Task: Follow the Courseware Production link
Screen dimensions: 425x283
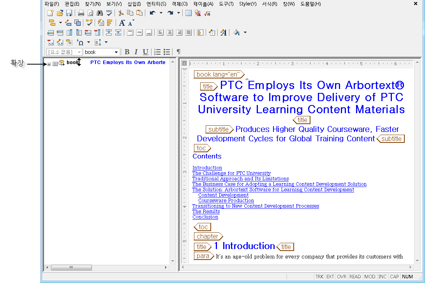Action: tap(226, 200)
